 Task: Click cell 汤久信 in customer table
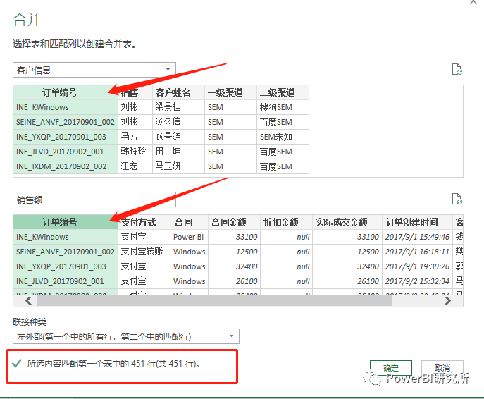[x=178, y=122]
